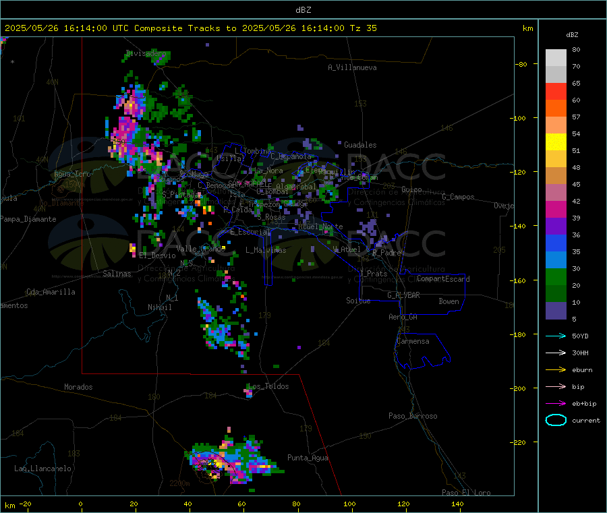This screenshot has width=607, height=513.
Task: Click the pink bip arrow icon
Action: coord(556,386)
